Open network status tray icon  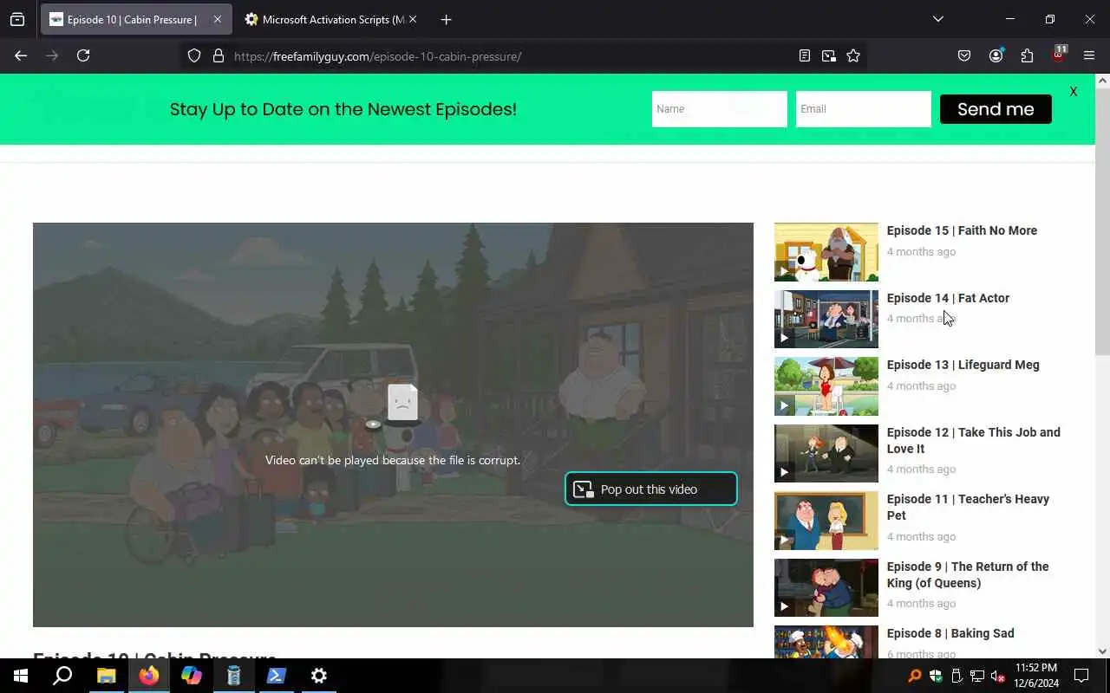tap(977, 676)
